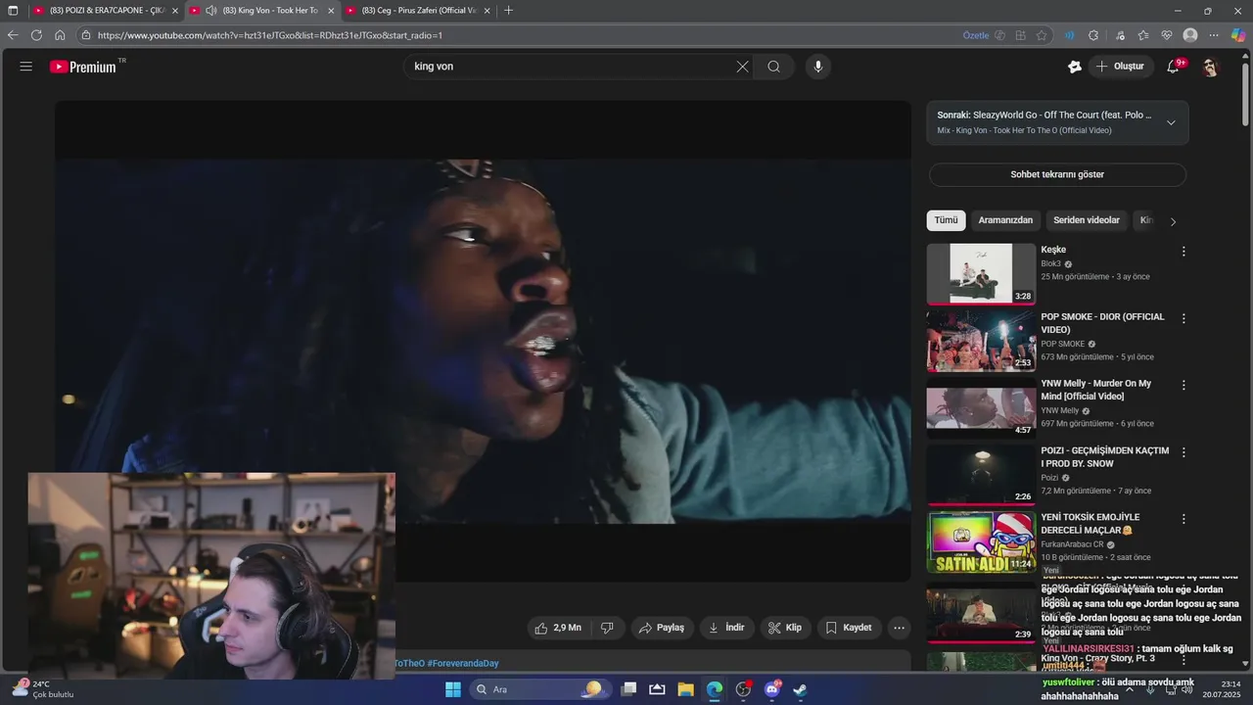Go back in browser history
This screenshot has height=705, width=1253.
(13, 35)
